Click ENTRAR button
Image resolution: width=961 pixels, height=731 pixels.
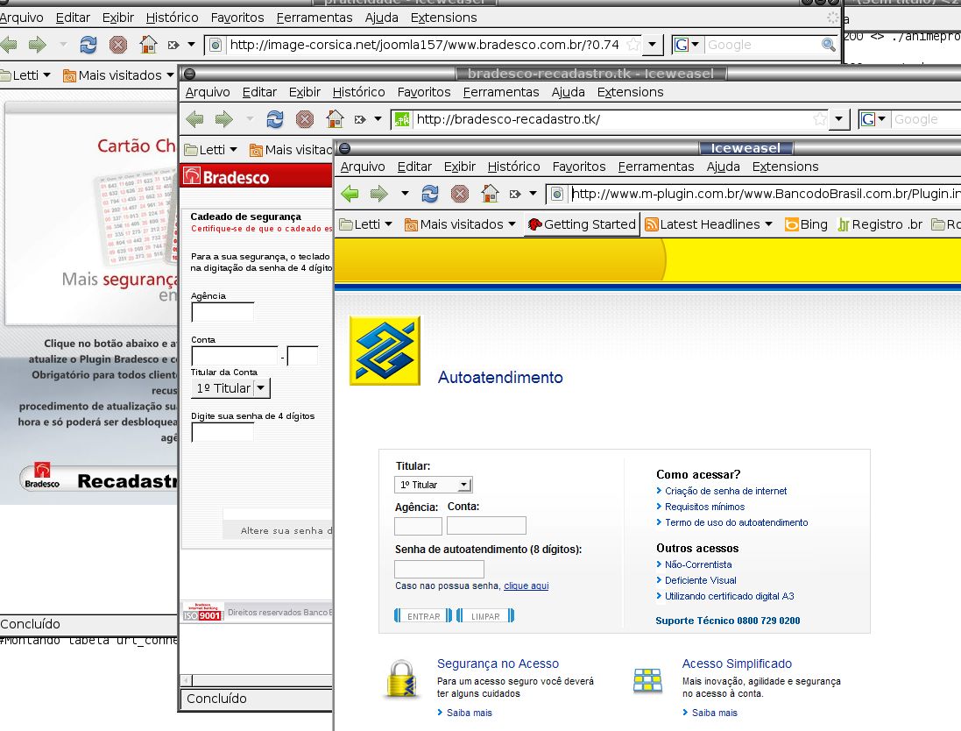pyautogui.click(x=423, y=616)
